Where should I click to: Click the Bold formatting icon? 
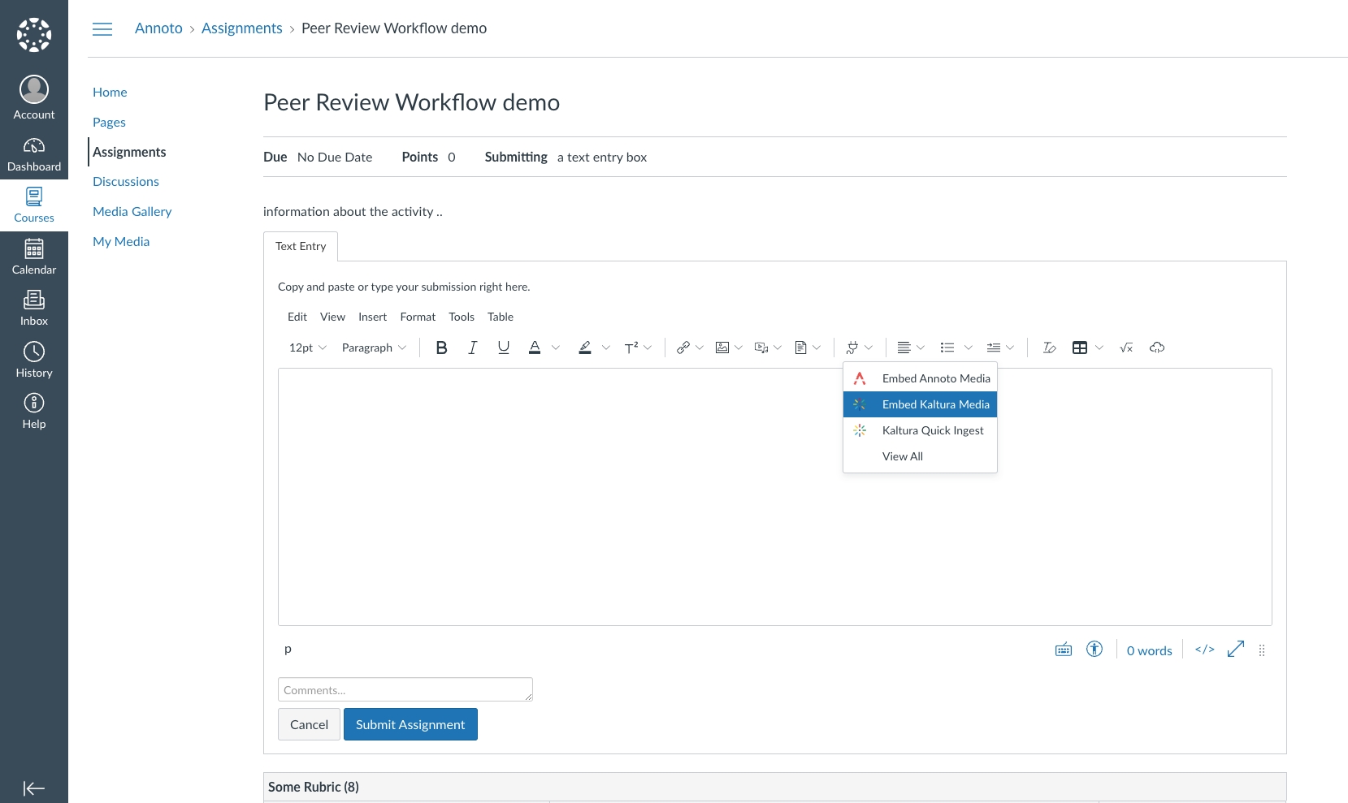(441, 348)
